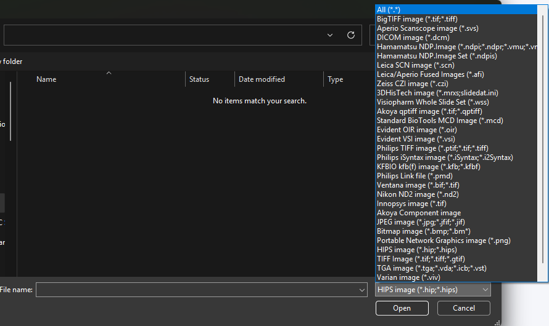Viewport: 549px width, 326px height.
Task: Click the file type list scrollbar
Action: (543, 140)
